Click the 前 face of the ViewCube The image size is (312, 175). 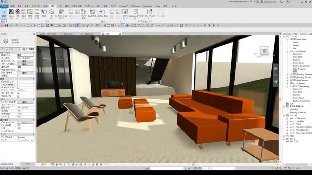tap(265, 51)
